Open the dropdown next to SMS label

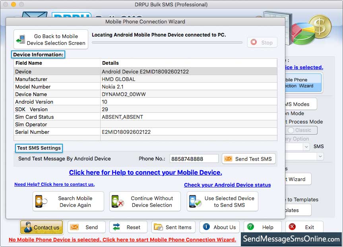pos(306,147)
